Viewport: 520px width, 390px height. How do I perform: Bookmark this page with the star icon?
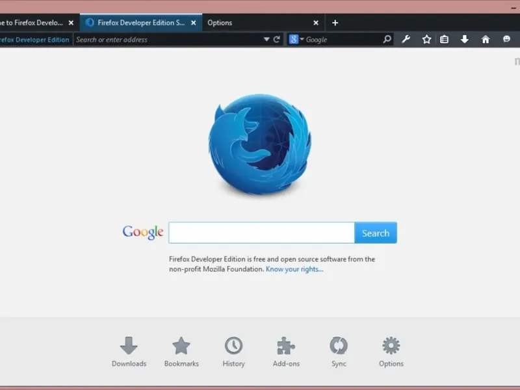tap(426, 40)
